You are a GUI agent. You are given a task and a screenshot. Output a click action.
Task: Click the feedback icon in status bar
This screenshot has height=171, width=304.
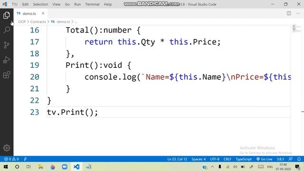tap(290, 159)
